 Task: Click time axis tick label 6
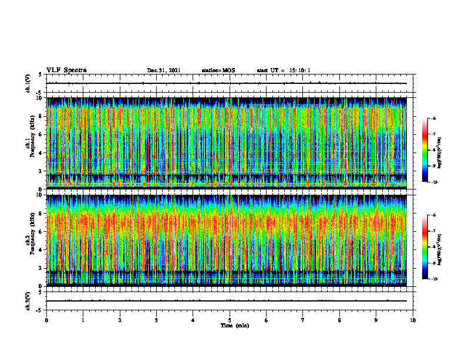(x=267, y=320)
